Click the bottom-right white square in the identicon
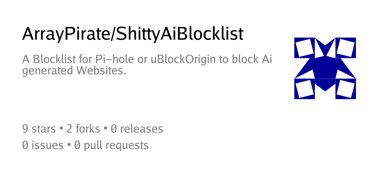 click(346, 89)
